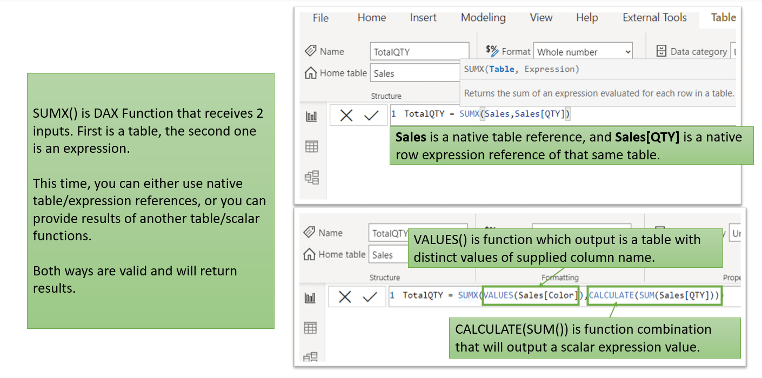Viewport: 762px width, 378px height.
Task: Click the Name field in upper screenshot
Action: pyautogui.click(x=419, y=52)
